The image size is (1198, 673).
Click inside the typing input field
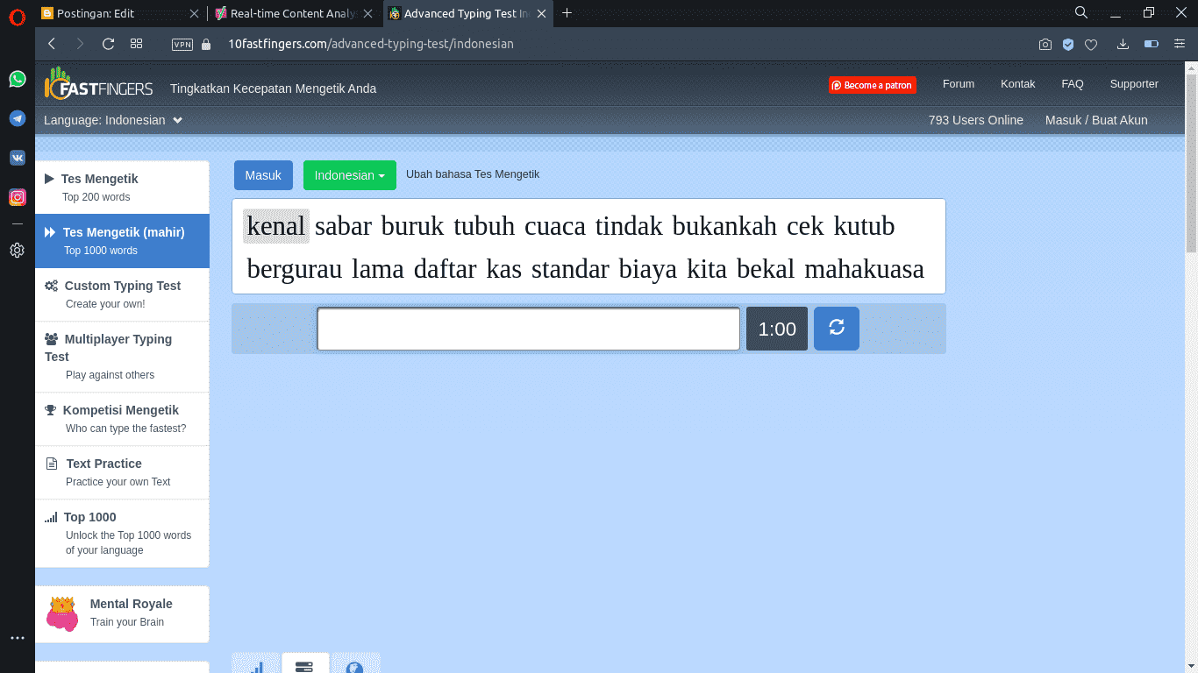528,328
